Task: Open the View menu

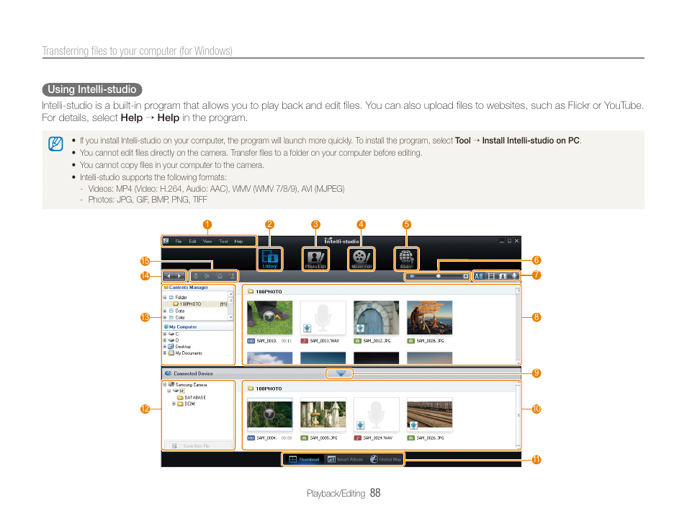Action: point(207,241)
